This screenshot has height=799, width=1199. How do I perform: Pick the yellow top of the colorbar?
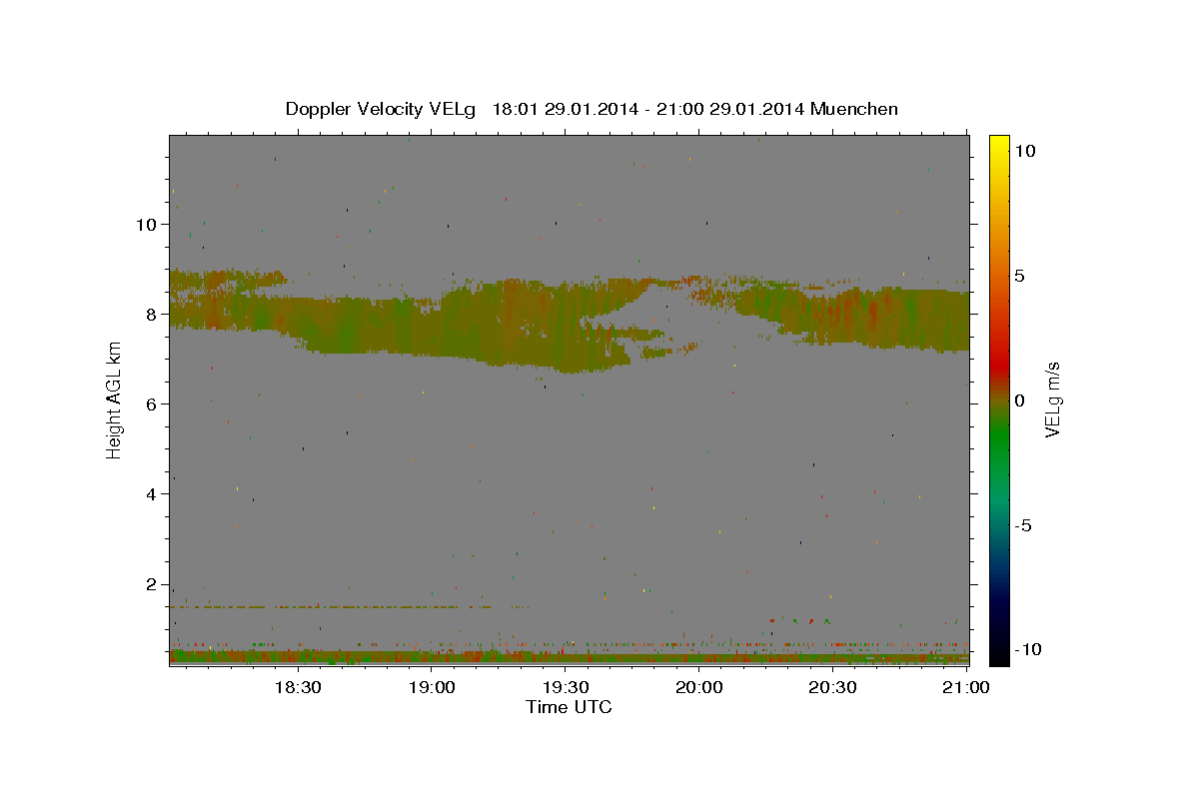(998, 145)
